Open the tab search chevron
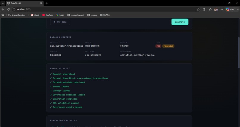The height and width of the screenshot is (127, 240). click(x=3, y=3)
